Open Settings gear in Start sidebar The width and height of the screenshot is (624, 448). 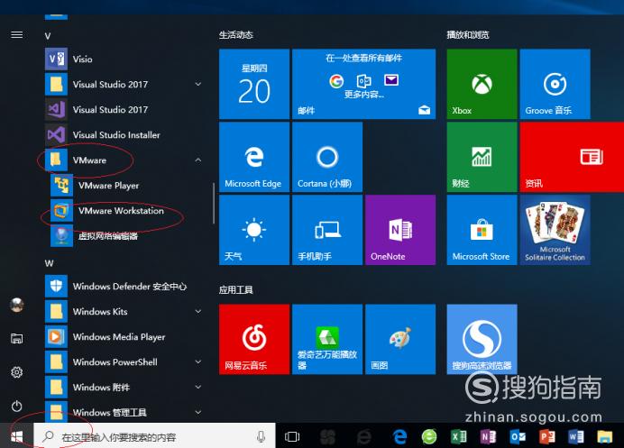pyautogui.click(x=17, y=372)
